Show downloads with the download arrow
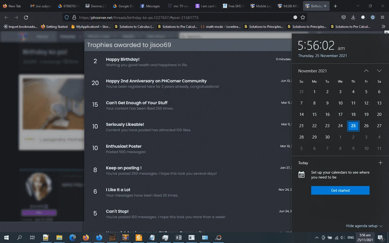 tap(353, 17)
